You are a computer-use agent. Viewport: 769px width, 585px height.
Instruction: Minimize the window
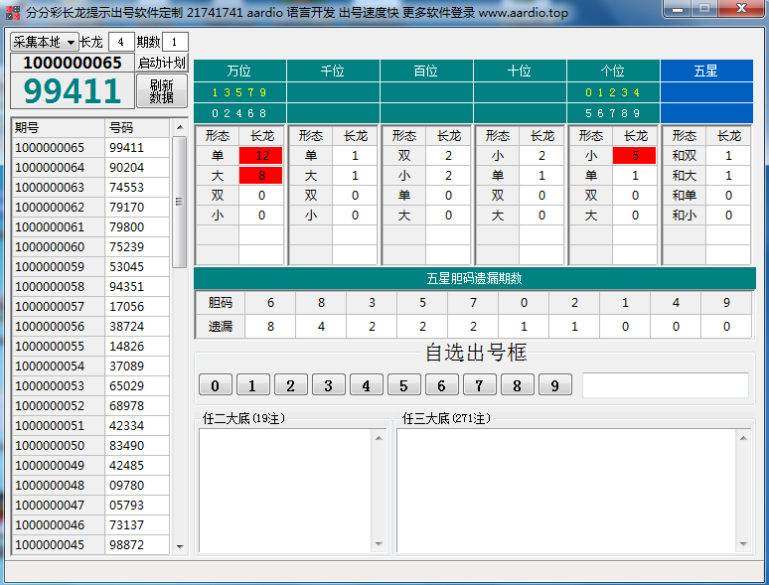pyautogui.click(x=678, y=9)
